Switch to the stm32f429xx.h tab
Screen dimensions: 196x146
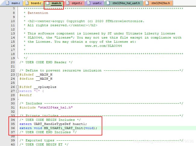tap(158, 3)
